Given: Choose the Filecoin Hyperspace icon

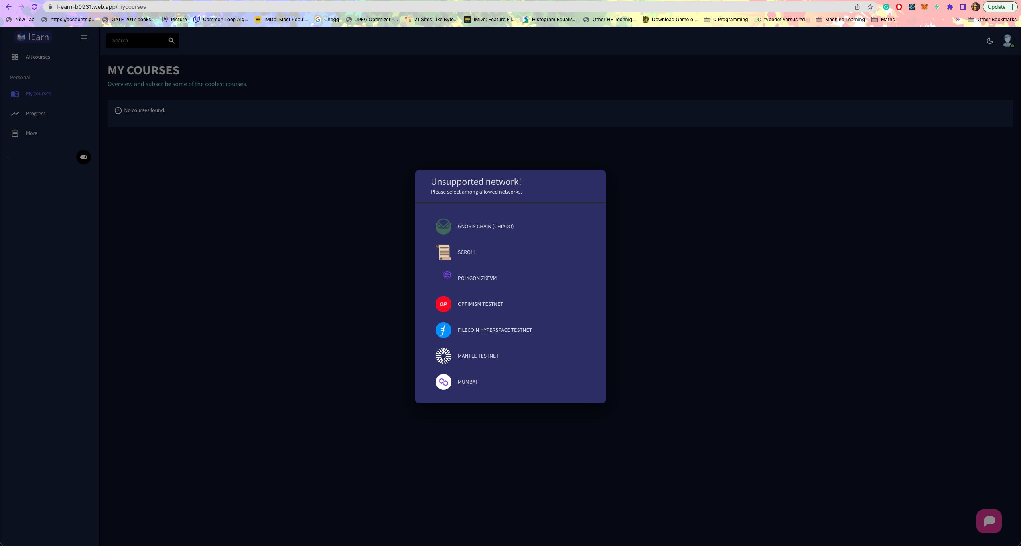Looking at the screenshot, I should [x=443, y=330].
